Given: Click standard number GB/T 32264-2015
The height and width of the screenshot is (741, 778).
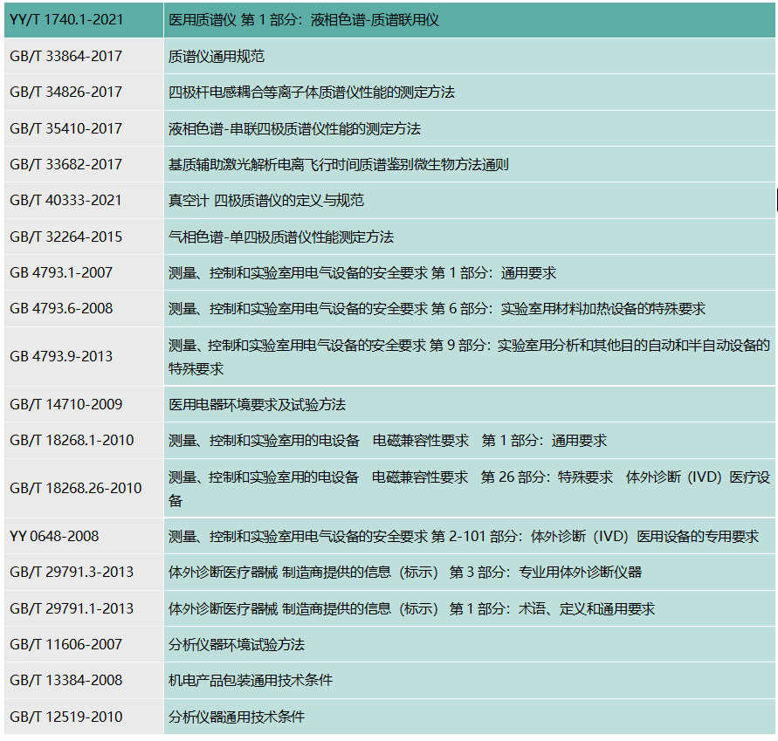Looking at the screenshot, I should point(66,237).
